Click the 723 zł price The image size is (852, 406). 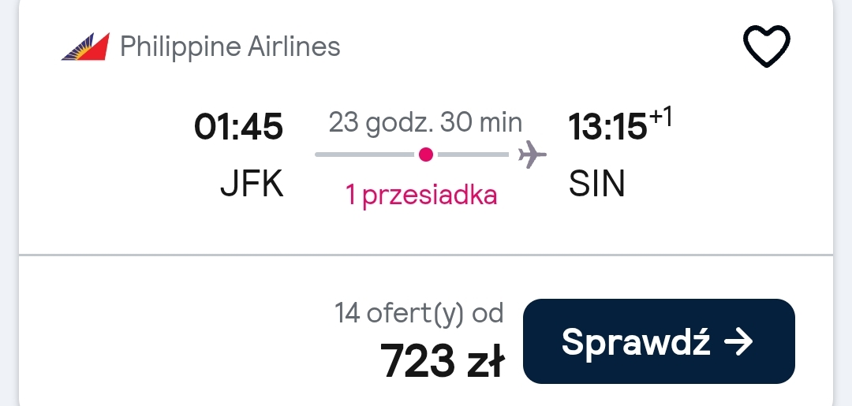[443, 360]
